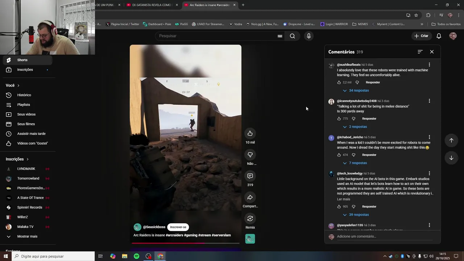Open options for @sushileafbeats comment
This screenshot has width=464, height=261.
[x=430, y=65]
